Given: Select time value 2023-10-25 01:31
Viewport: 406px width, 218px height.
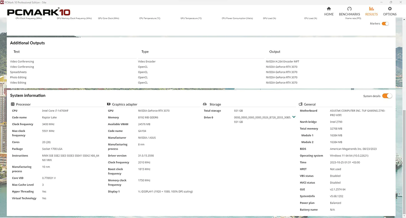Looking at the screenshot, I should point(345,162).
